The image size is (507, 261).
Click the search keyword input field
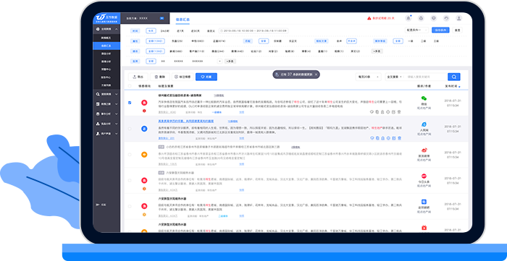426,77
